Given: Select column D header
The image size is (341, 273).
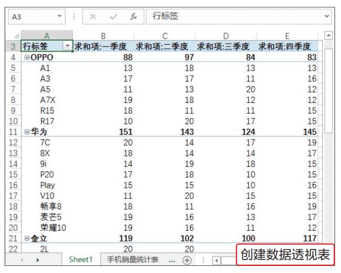Looking at the screenshot, I should coord(226,35).
